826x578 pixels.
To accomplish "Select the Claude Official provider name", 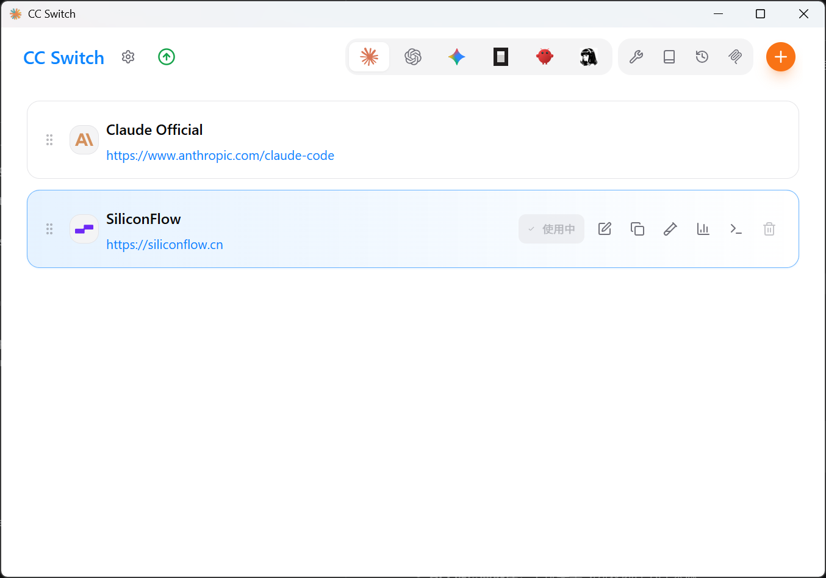I will point(154,130).
